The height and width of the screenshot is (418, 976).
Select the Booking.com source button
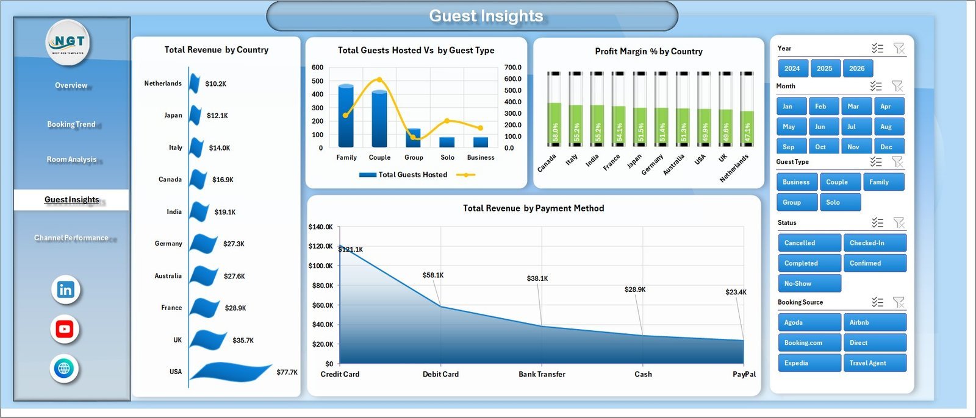[809, 343]
